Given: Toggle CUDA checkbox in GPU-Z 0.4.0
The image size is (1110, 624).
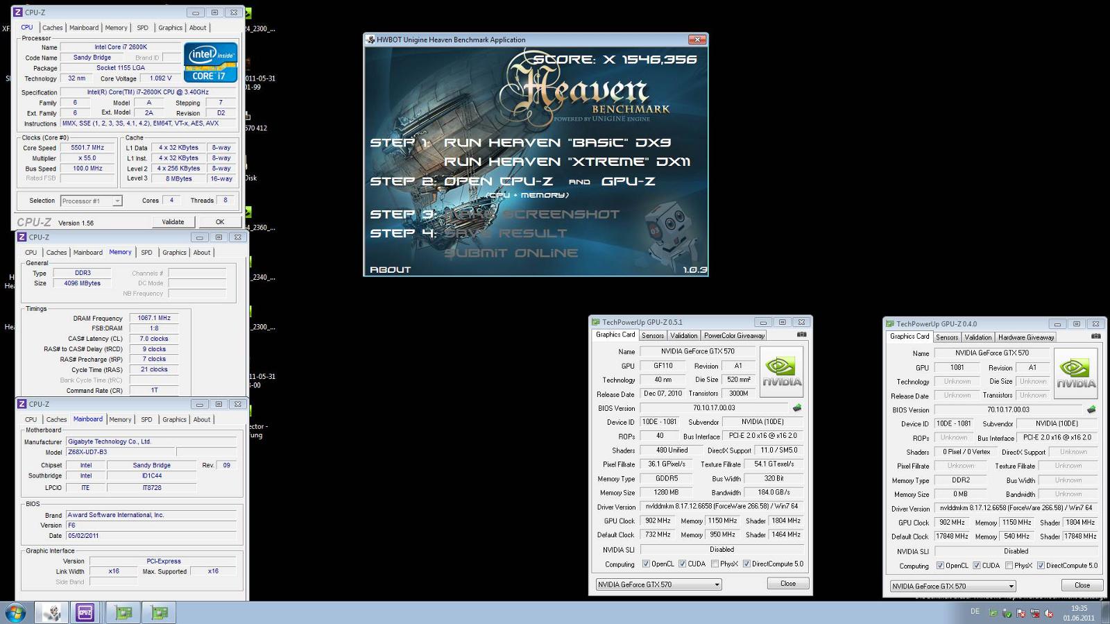Looking at the screenshot, I should pyautogui.click(x=976, y=565).
